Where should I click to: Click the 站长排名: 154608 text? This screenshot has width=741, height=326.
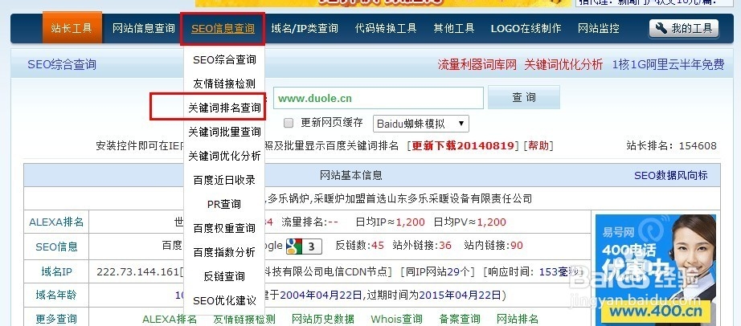click(x=672, y=145)
